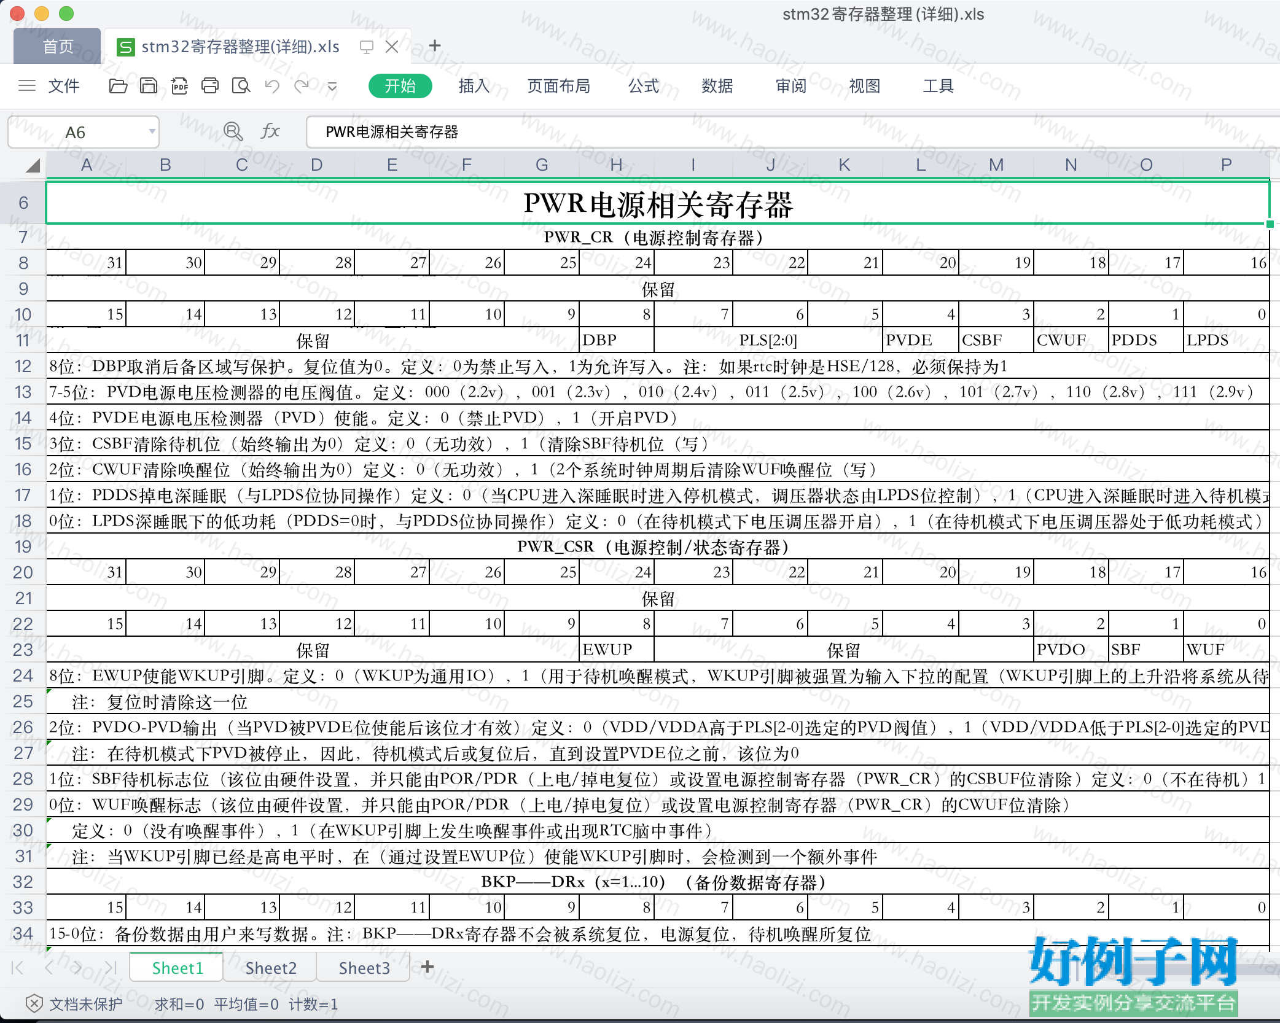Switch to Sheet1 tab

tap(177, 968)
